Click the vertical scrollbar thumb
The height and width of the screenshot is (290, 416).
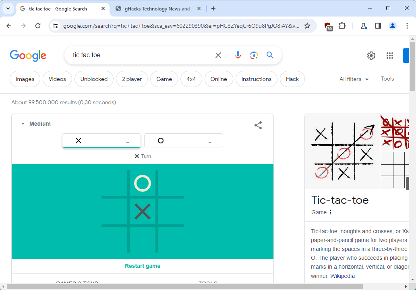pos(412,66)
